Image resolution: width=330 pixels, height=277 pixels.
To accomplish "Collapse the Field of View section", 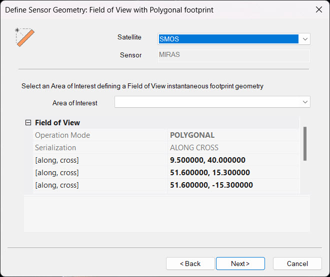I will point(28,123).
